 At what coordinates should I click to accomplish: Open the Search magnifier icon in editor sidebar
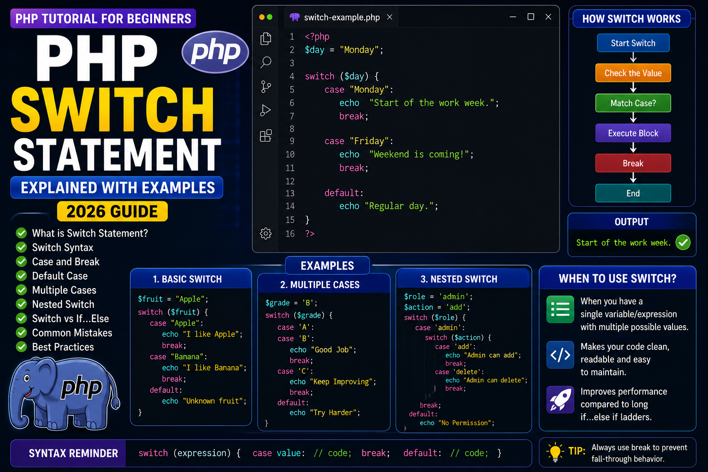(266, 62)
